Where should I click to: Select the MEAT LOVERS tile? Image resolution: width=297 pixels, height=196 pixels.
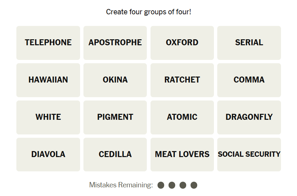click(x=182, y=155)
